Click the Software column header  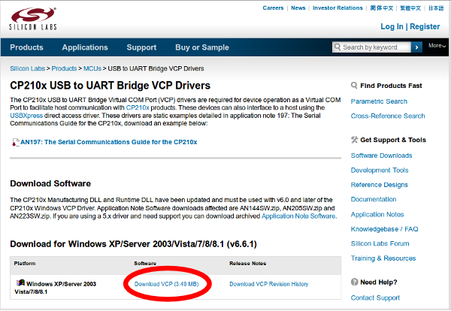tap(145, 263)
